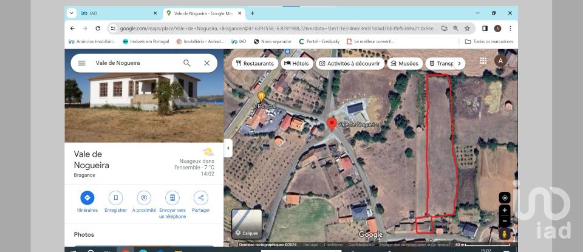Open À proximité nearby search
Screen dimensions: 583x252
[144, 198]
